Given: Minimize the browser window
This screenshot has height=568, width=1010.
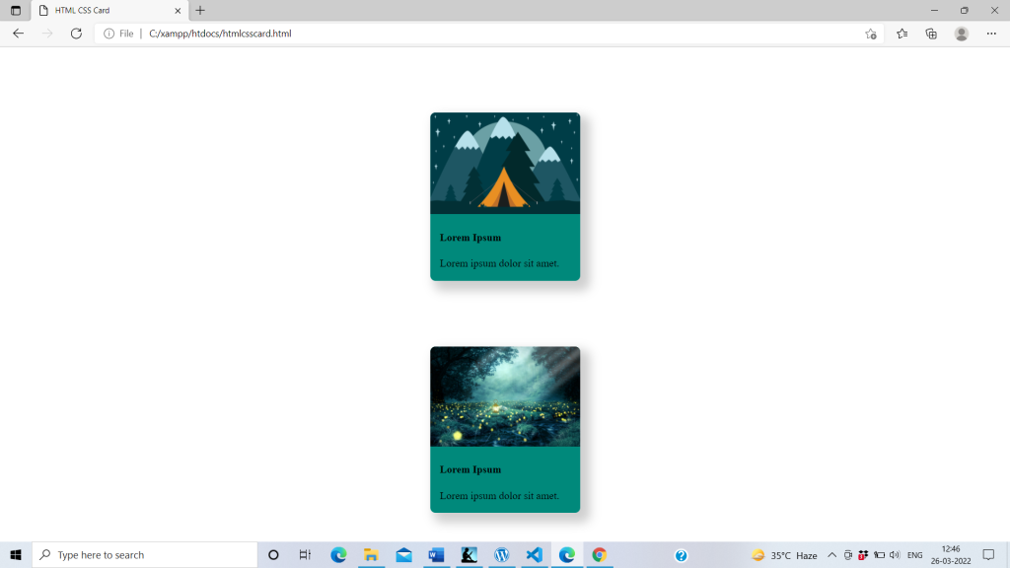Looking at the screenshot, I should [934, 10].
